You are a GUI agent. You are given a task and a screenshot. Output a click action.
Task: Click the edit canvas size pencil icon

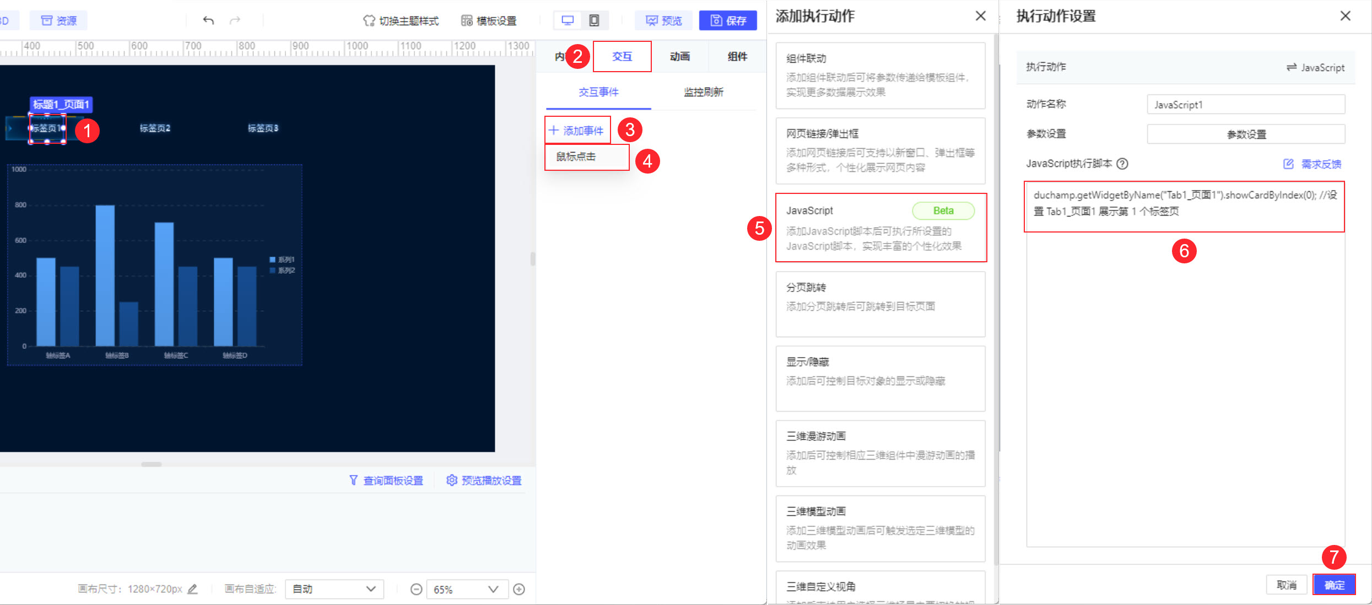(x=192, y=589)
